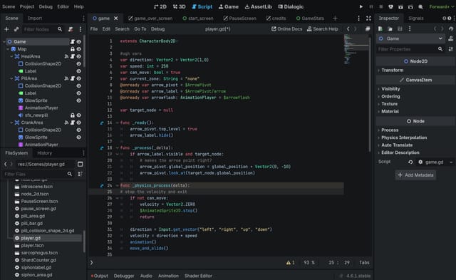Toggle floating script editor window icon
456x280 pixels.
click(x=368, y=28)
